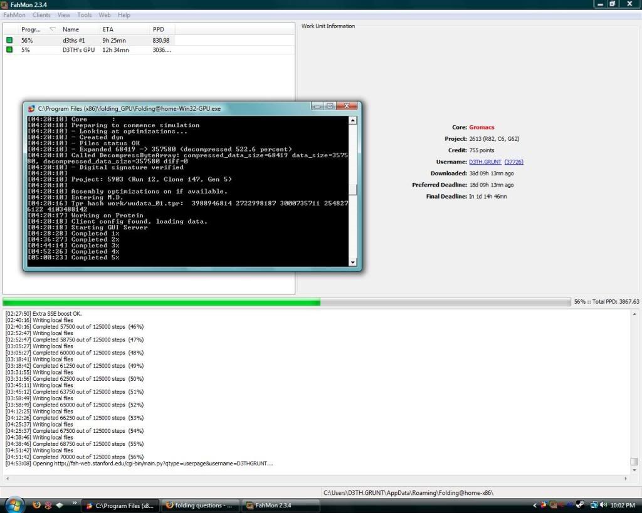642x513 pixels.
Task: Click the Final Deadline In 1d 14h 46mn value
Action: click(488, 196)
